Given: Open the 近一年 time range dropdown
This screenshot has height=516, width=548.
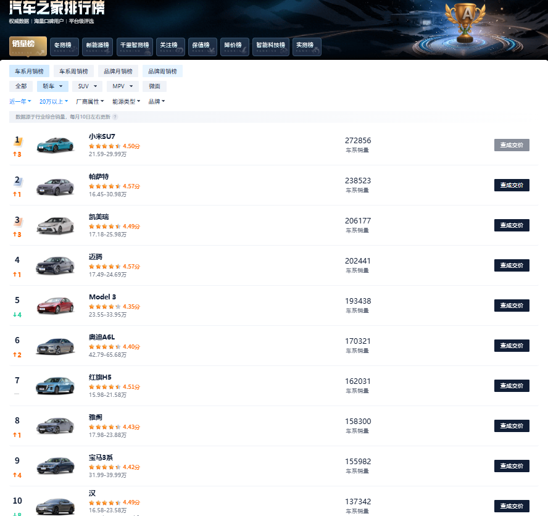Looking at the screenshot, I should pos(20,101).
